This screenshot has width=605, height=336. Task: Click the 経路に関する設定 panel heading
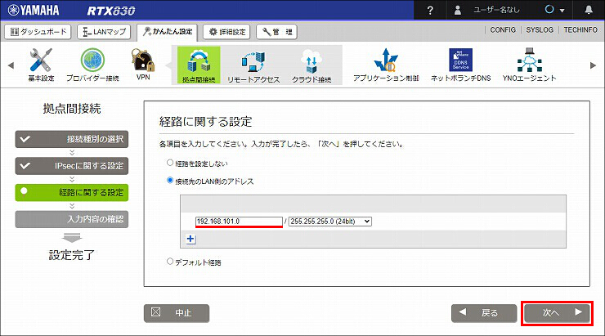click(x=205, y=122)
